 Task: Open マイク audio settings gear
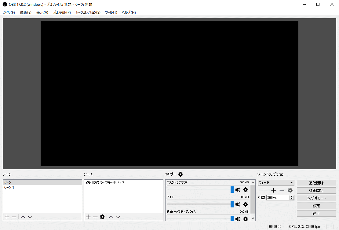point(246,204)
